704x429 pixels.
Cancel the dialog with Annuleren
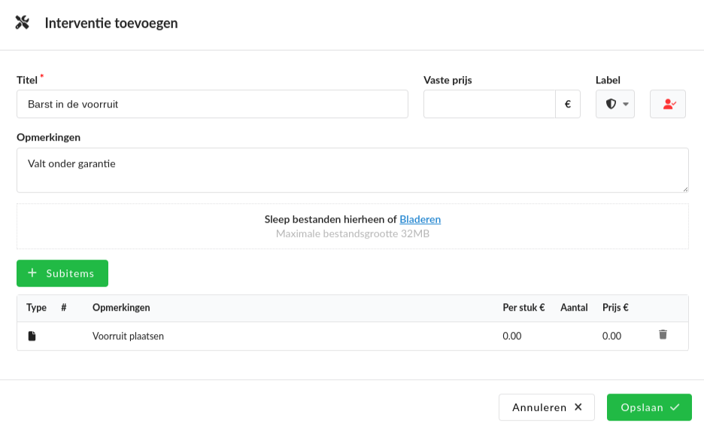point(546,407)
